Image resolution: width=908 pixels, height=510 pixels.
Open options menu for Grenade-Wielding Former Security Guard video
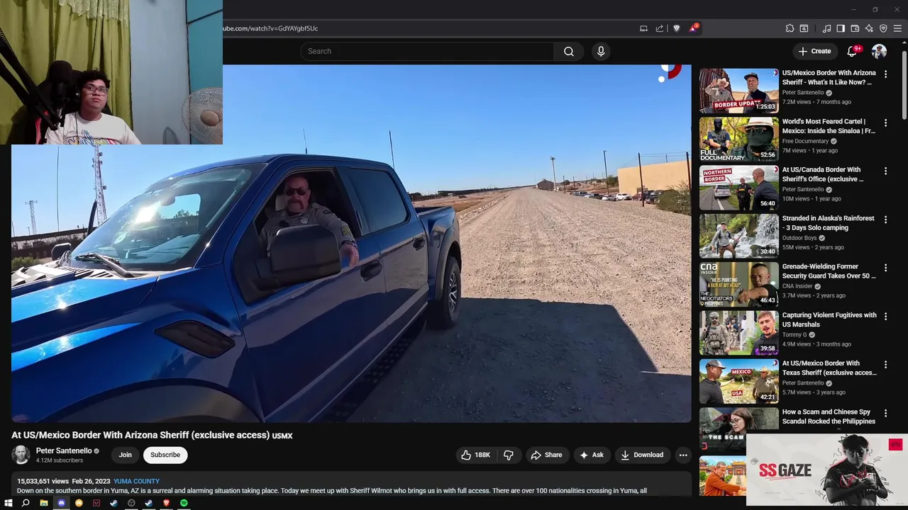tap(885, 268)
